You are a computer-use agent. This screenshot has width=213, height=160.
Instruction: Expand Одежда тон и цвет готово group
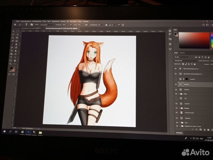[x=180, y=126]
